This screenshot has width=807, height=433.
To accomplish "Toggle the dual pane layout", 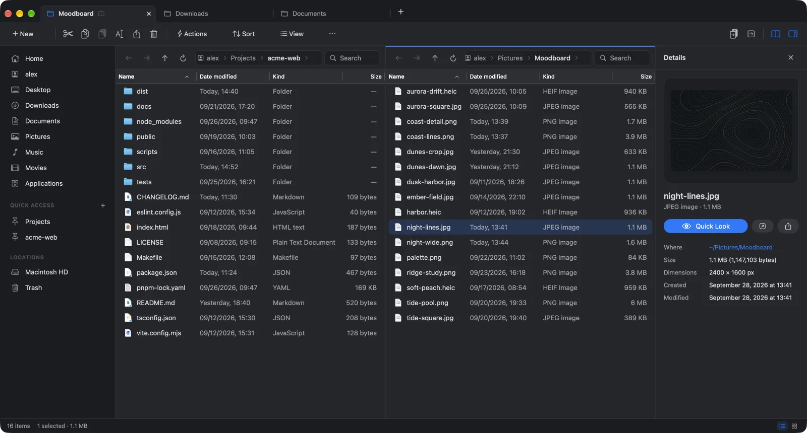I will pyautogui.click(x=776, y=34).
